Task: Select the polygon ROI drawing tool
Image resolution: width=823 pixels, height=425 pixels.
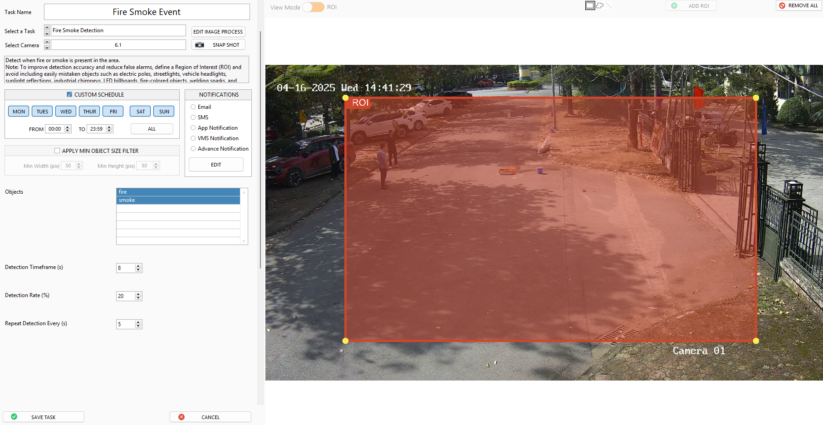Action: coord(600,5)
